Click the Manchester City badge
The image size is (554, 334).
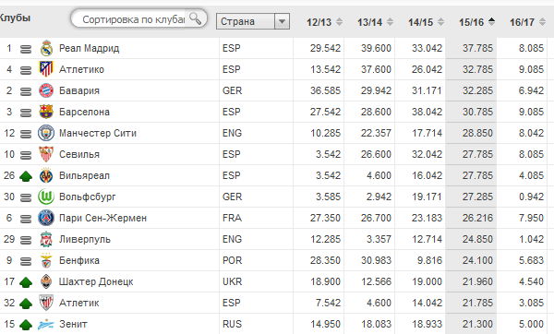pyautogui.click(x=46, y=133)
